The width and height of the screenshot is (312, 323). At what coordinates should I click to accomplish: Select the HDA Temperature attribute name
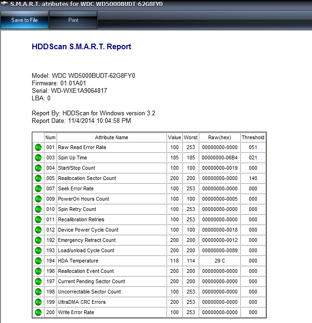click(x=78, y=261)
